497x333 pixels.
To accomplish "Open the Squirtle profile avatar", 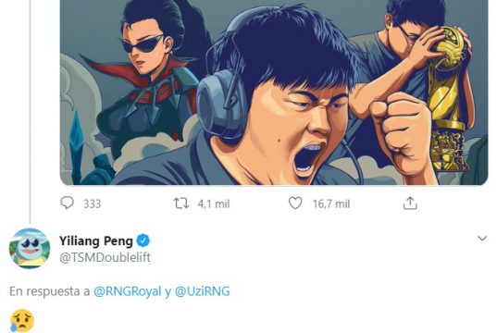I will [30, 248].
